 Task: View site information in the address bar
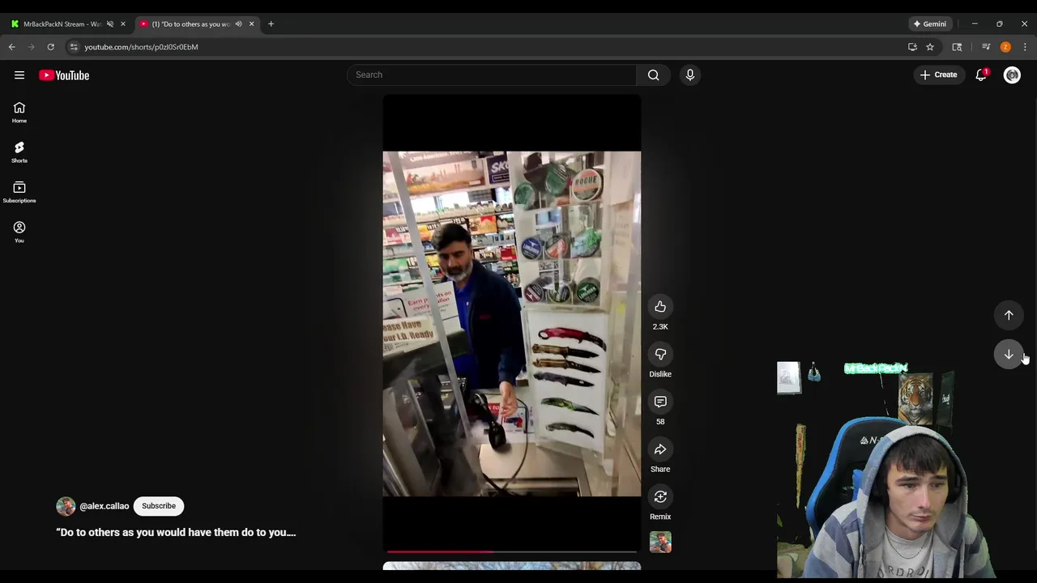point(74,47)
